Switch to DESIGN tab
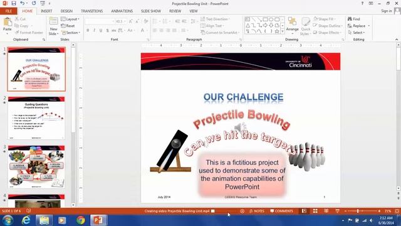Image resolution: width=401 pixels, height=226 pixels. (66, 11)
